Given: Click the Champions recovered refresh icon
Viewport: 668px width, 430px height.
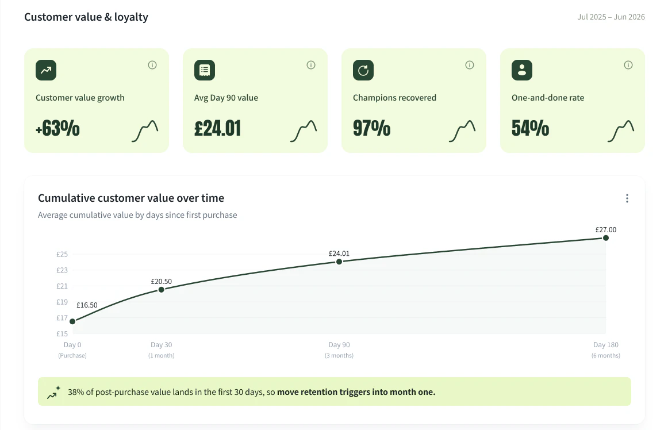Looking at the screenshot, I should click(363, 70).
